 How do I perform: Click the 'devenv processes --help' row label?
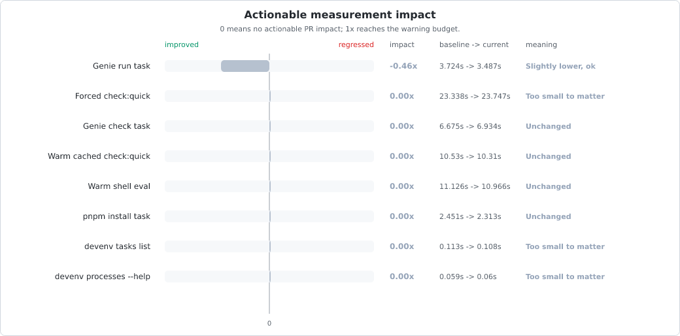103,277
